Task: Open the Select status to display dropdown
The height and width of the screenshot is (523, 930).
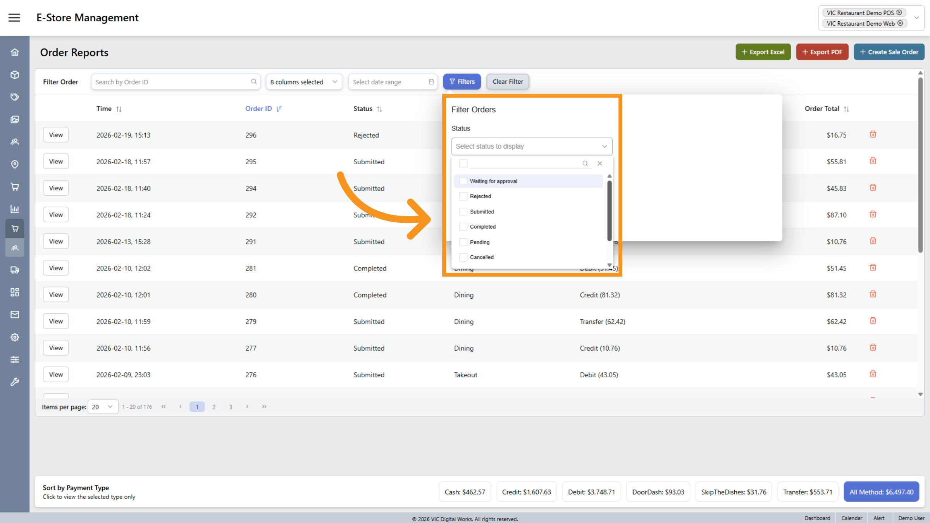Action: coord(531,146)
